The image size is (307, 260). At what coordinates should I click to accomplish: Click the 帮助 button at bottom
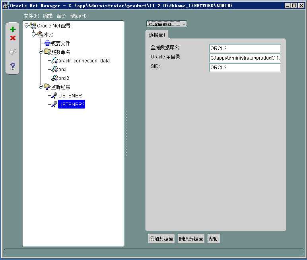214,239
